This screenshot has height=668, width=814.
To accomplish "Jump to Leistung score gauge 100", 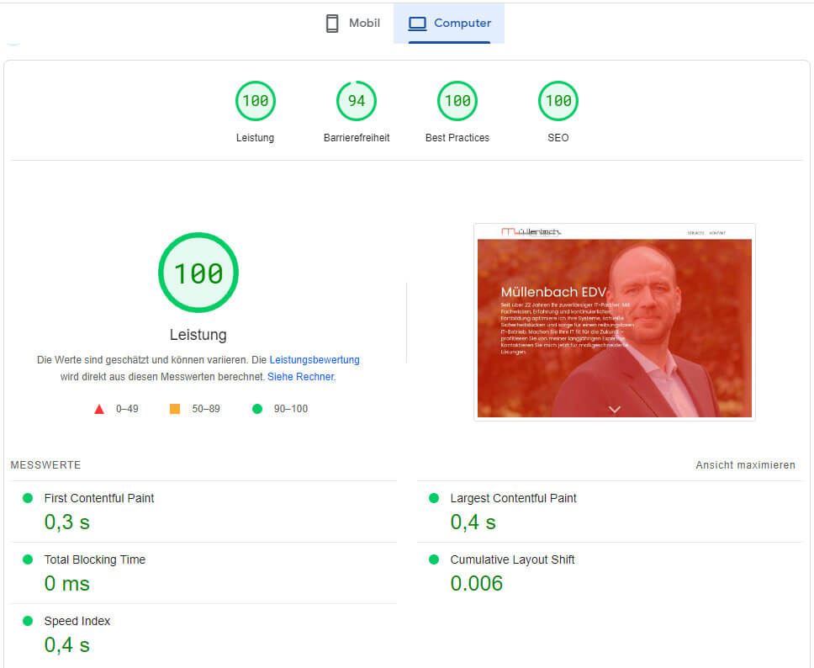I will 256,101.
